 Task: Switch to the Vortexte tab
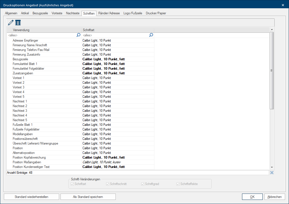(x=57, y=13)
